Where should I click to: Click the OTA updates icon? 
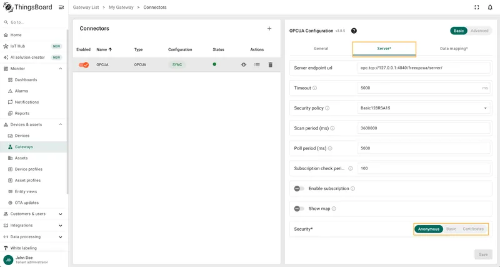[x=10, y=203]
